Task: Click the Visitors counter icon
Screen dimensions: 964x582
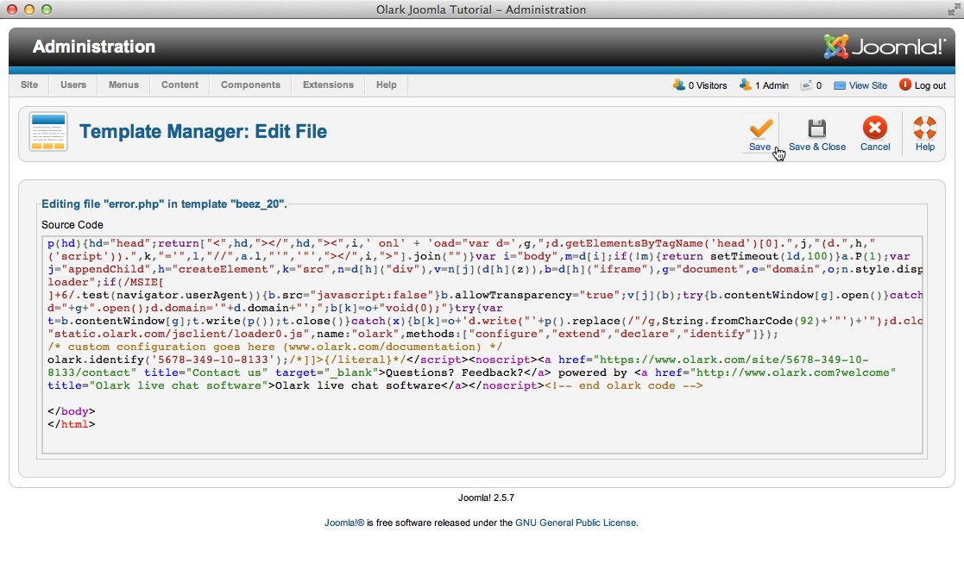Action: [x=678, y=85]
